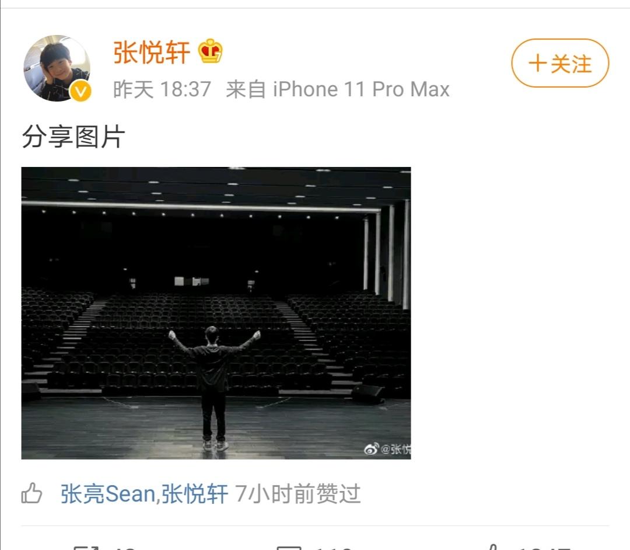This screenshot has width=630, height=550.
Task: Click the Weibo watermark on photo
Action: point(387,448)
